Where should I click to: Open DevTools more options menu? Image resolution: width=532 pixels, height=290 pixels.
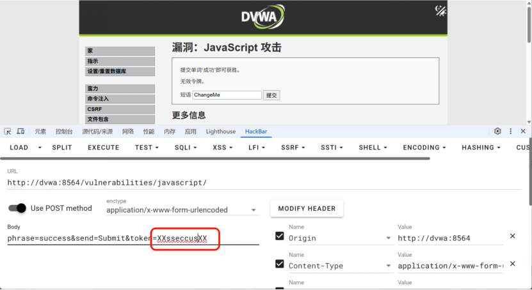click(x=510, y=132)
